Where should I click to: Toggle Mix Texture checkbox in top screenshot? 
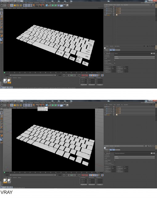(x=114, y=60)
